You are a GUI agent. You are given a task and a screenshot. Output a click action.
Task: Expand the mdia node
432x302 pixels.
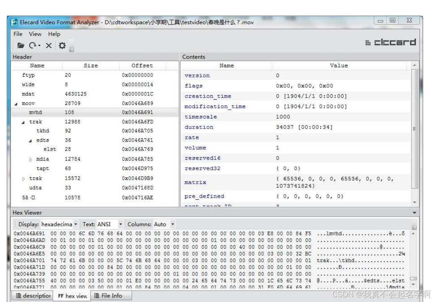(31, 159)
